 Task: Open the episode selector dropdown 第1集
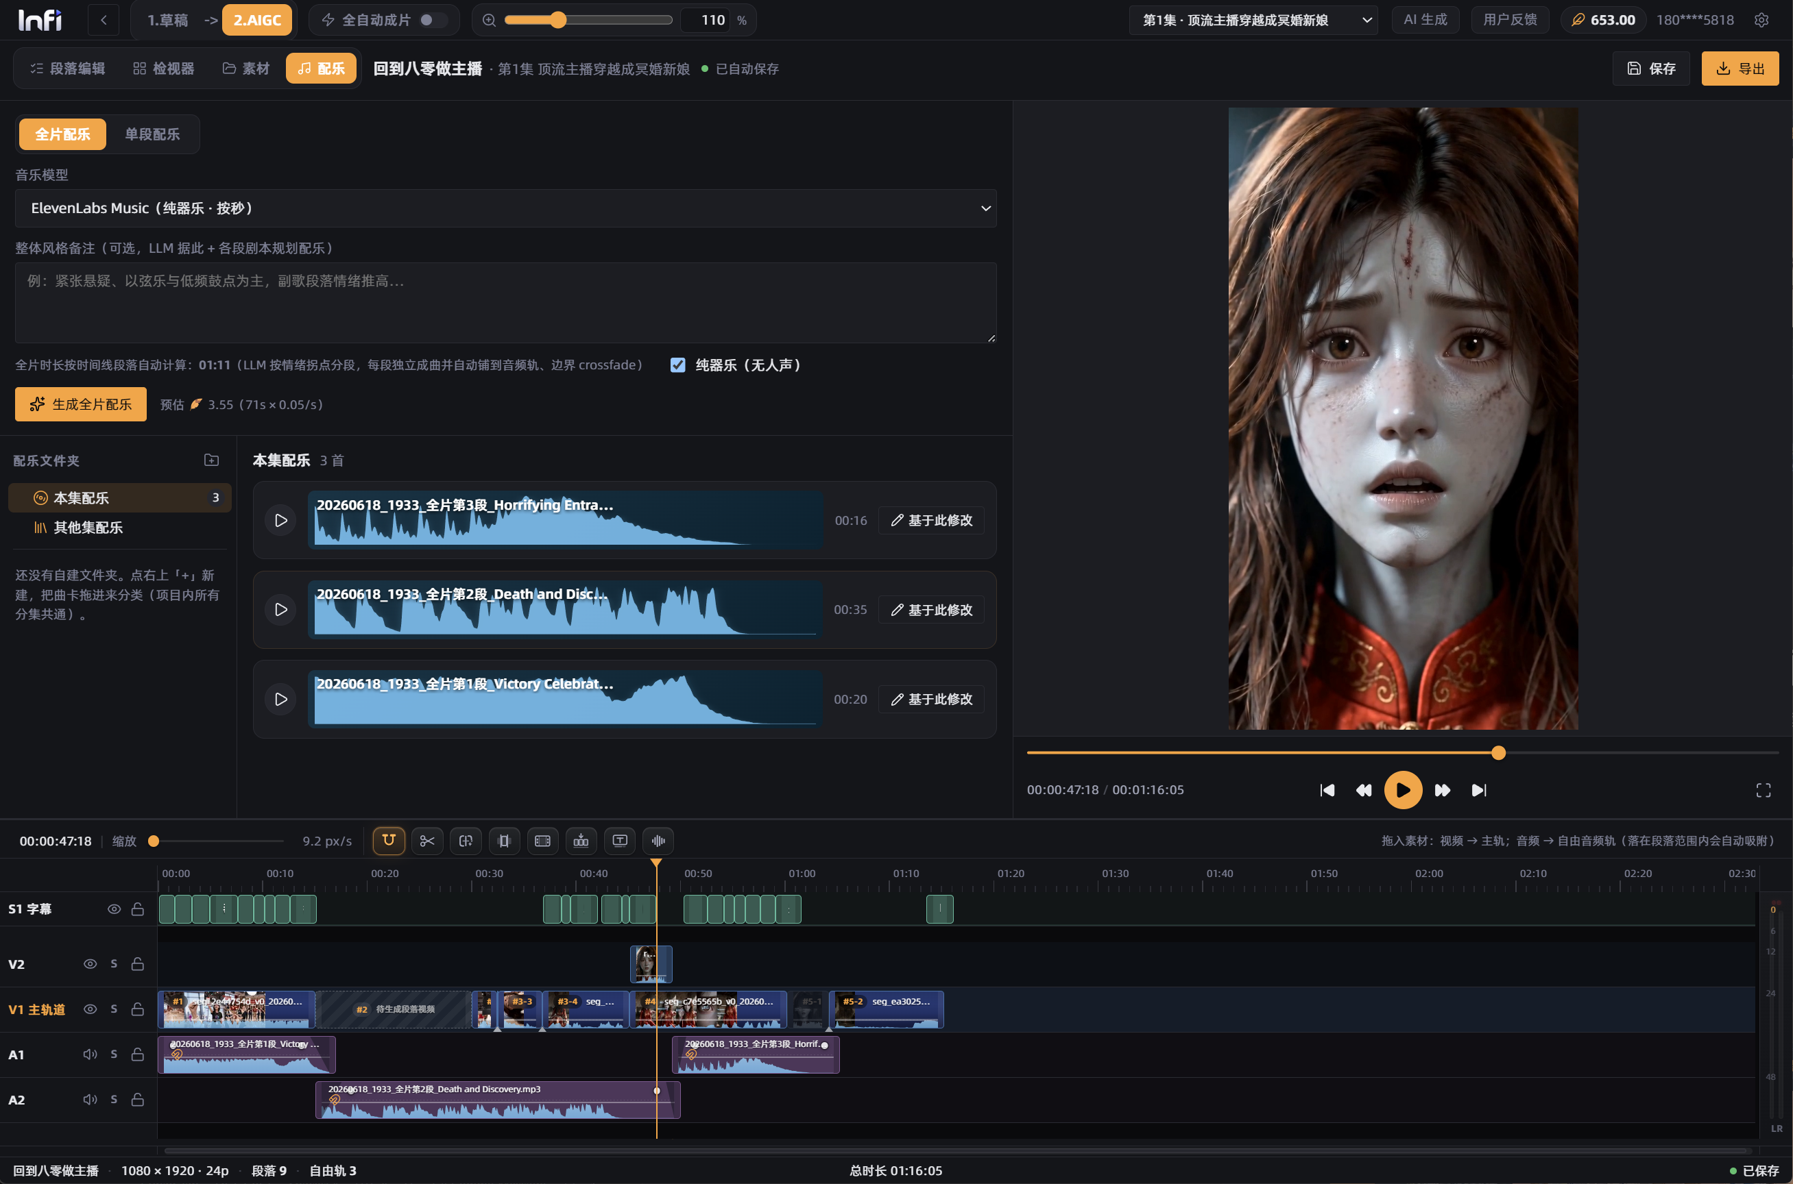1253,20
